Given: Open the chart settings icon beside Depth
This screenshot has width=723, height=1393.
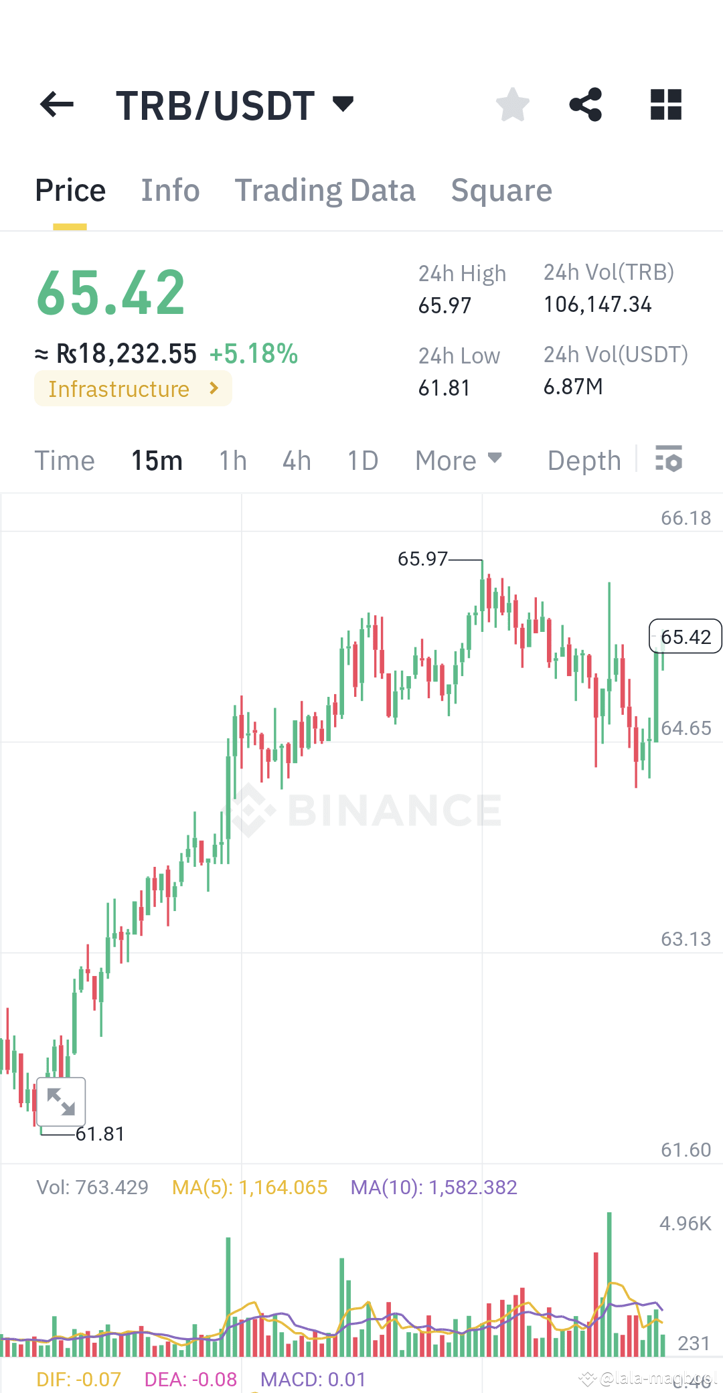Looking at the screenshot, I should click(669, 460).
